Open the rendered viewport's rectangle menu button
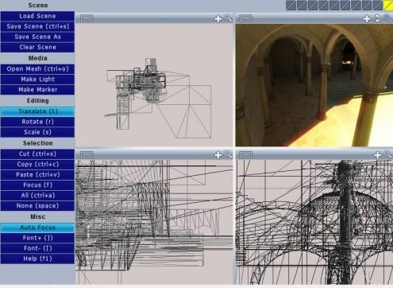The image size is (393, 288). tap(246, 18)
